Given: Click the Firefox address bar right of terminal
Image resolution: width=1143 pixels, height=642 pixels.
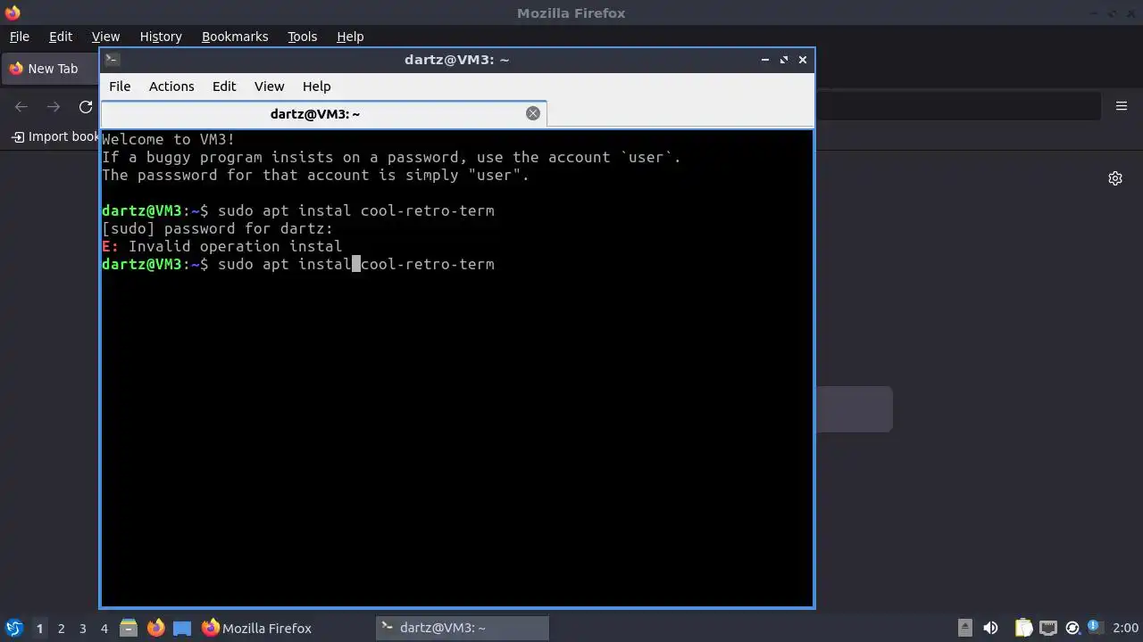Looking at the screenshot, I should point(957,107).
